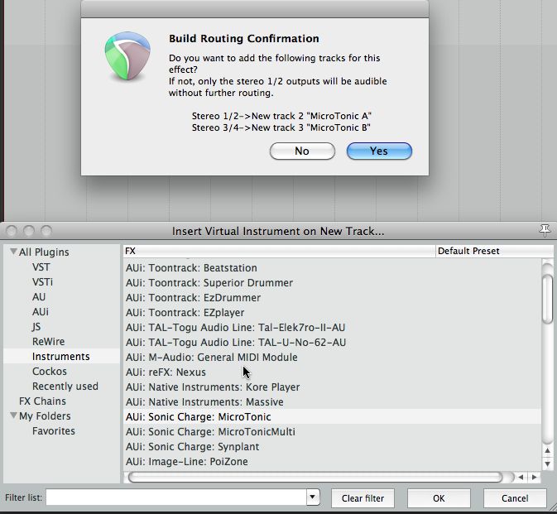Select the VST plugin category
Image resolution: width=557 pixels, height=514 pixels.
click(x=41, y=267)
